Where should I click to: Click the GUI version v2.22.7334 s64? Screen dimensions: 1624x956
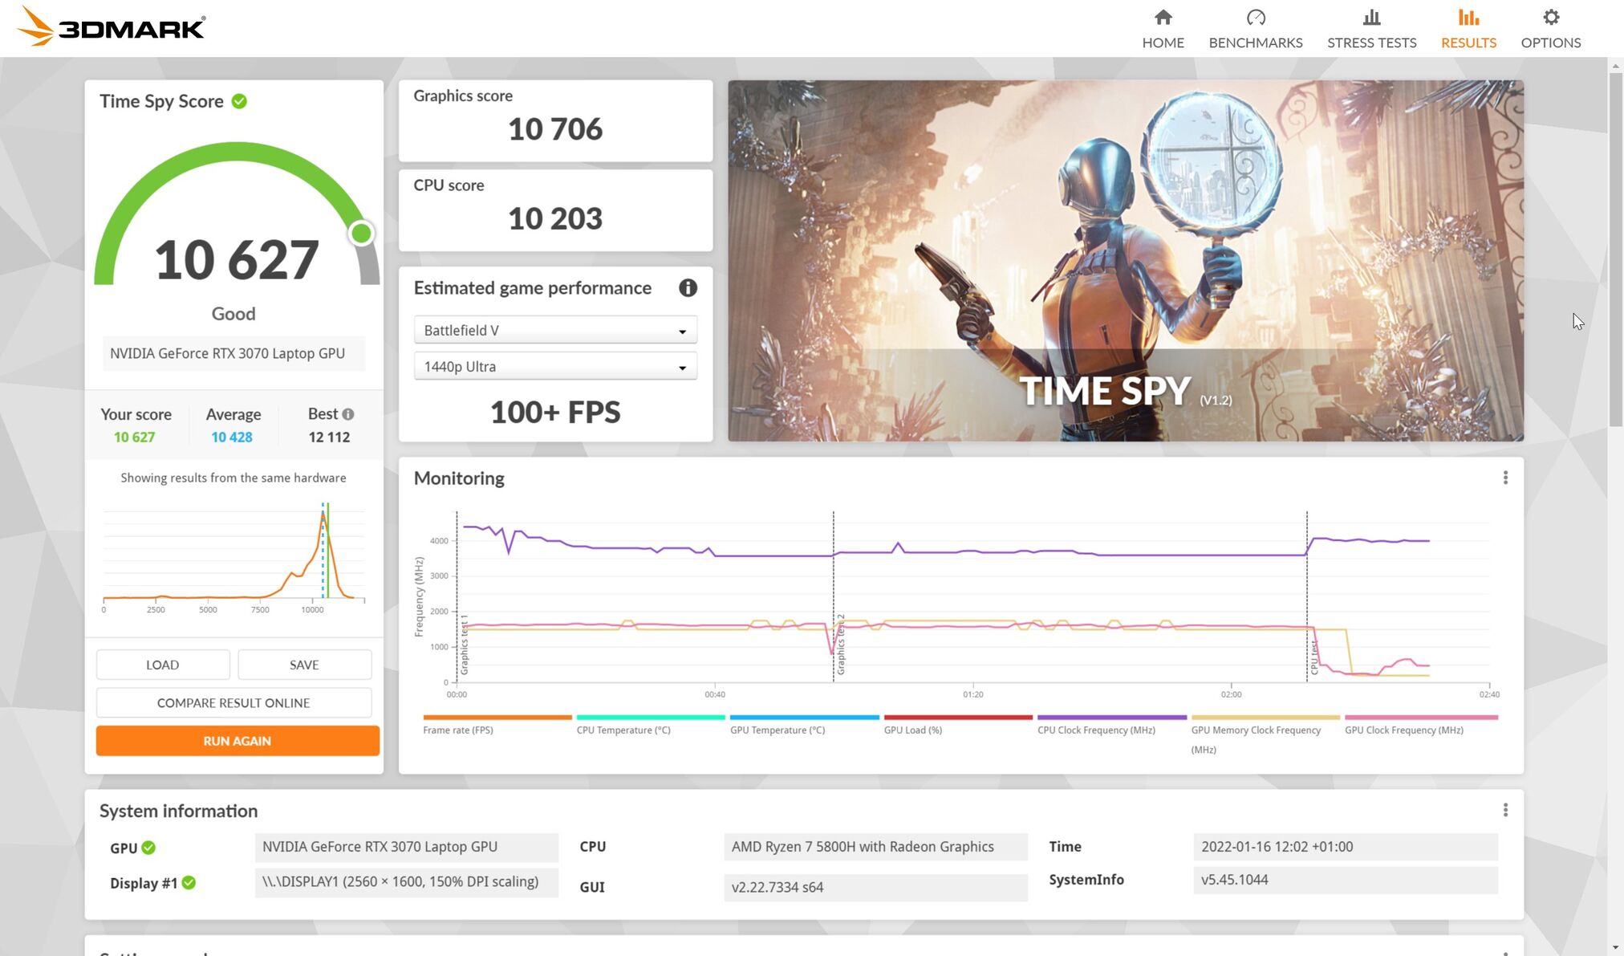[875, 887]
